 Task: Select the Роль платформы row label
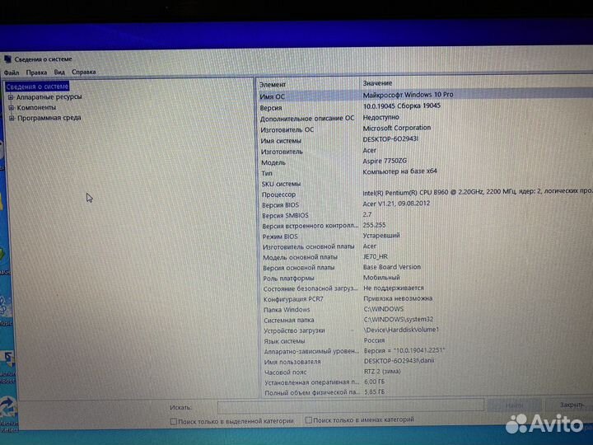[x=288, y=279]
